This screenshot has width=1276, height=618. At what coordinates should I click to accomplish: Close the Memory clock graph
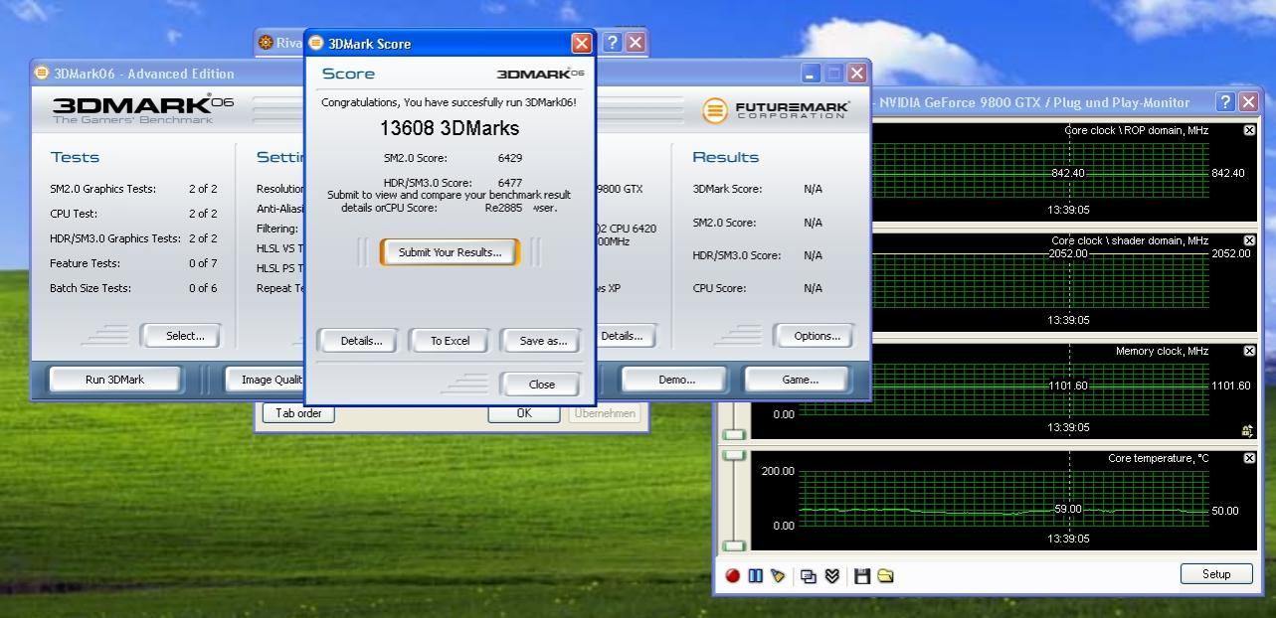1249,351
